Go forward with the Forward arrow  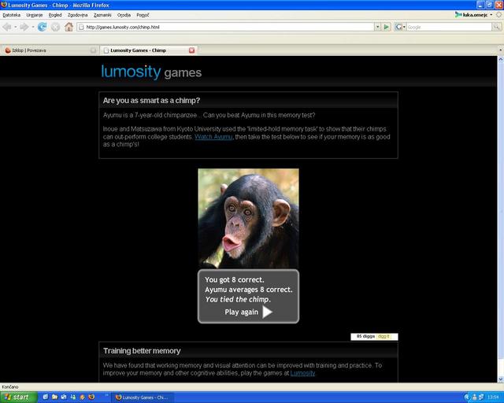(24, 27)
